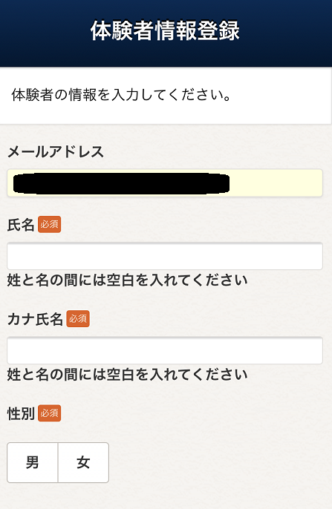The width and height of the screenshot is (332, 509).
Task: Click the メールアドレス label
Action: pyautogui.click(x=56, y=151)
